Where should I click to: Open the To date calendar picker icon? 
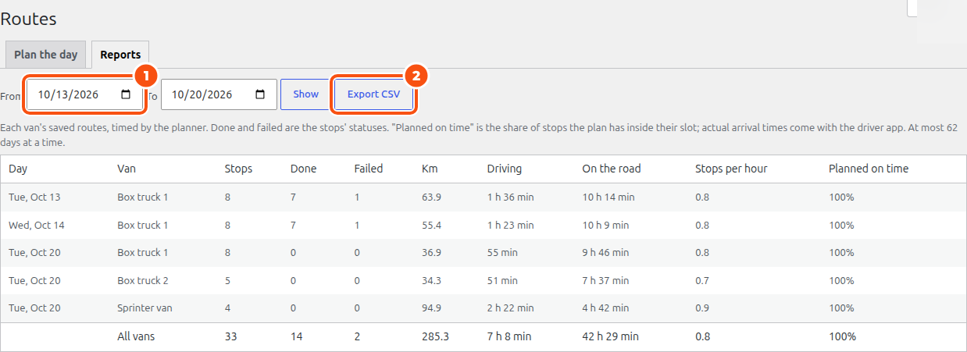(261, 94)
